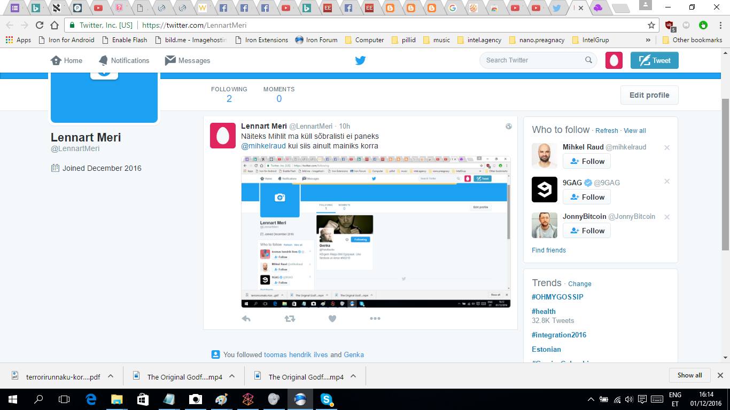
Task: Launch Microsoft Edge from taskbar
Action: [x=91, y=399]
